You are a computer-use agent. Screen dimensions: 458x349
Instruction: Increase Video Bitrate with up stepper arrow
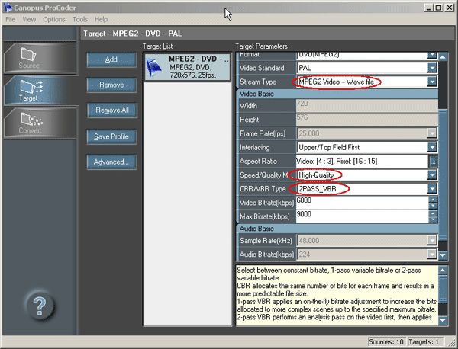[x=433, y=200]
